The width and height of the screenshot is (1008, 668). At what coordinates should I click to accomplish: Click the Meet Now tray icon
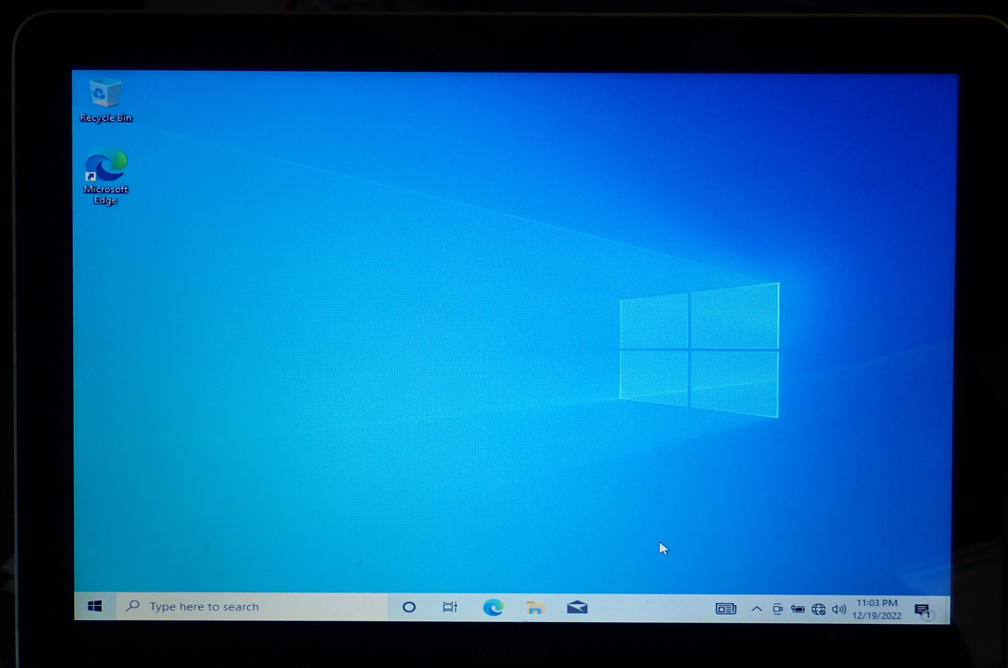coord(777,609)
